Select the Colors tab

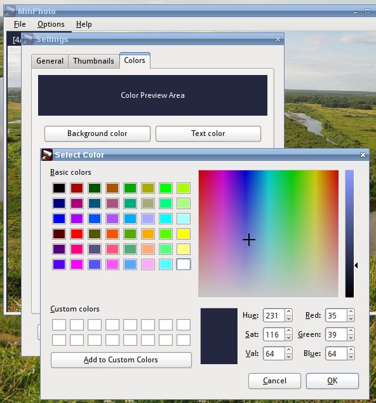(135, 60)
